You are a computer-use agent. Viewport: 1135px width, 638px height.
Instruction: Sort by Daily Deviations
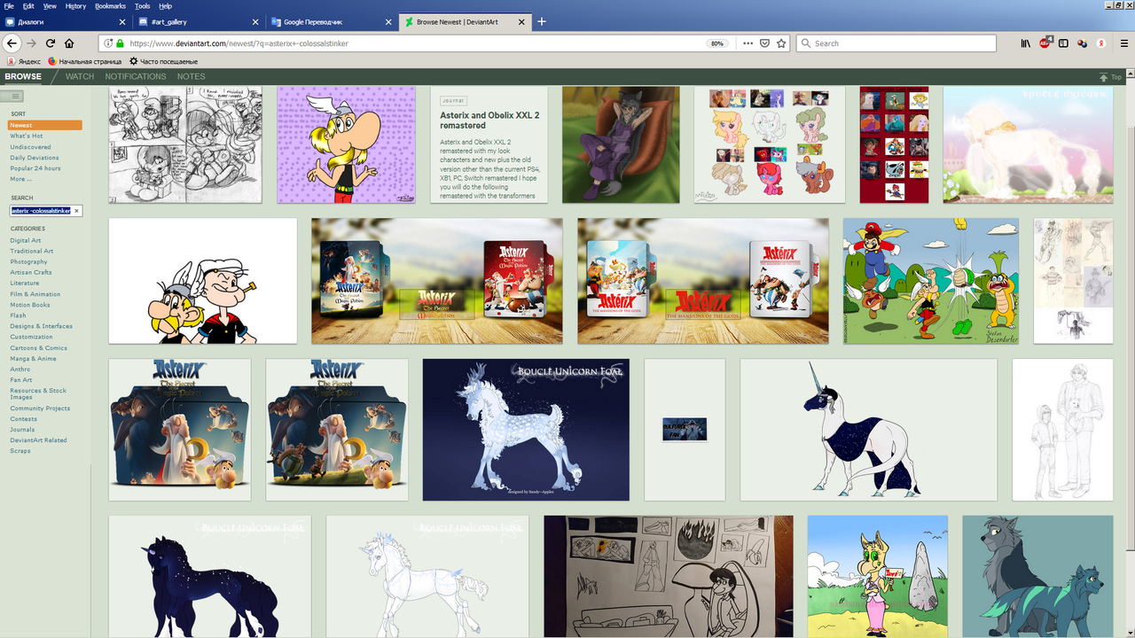click(x=35, y=158)
